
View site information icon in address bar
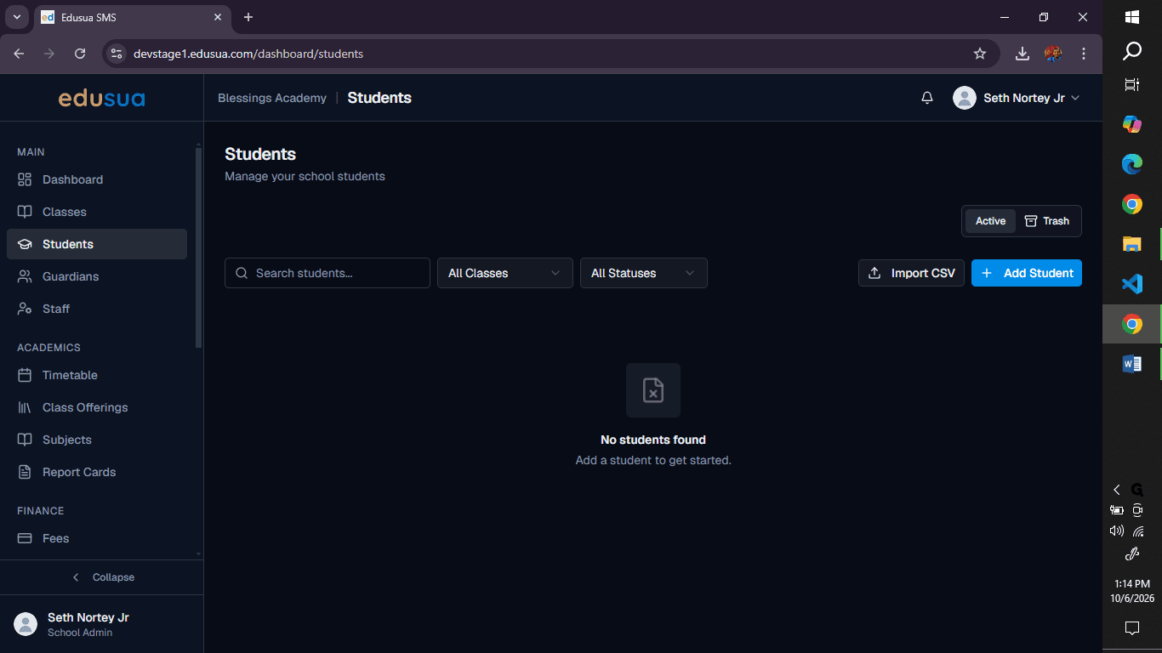click(x=117, y=54)
